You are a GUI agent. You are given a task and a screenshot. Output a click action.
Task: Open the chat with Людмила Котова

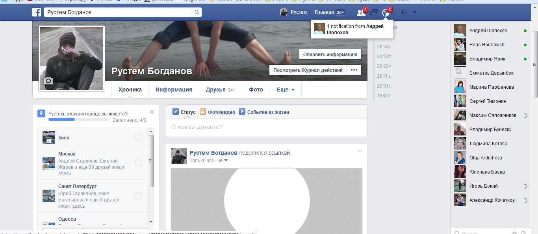pyautogui.click(x=491, y=144)
